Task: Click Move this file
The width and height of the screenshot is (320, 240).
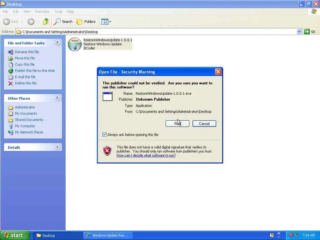Action: [x=25, y=58]
